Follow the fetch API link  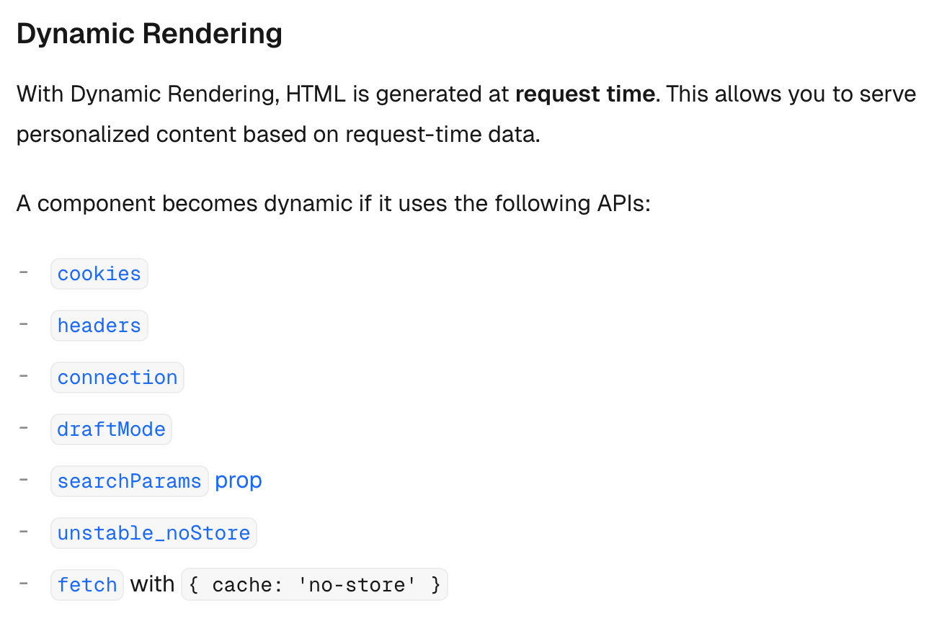(87, 585)
